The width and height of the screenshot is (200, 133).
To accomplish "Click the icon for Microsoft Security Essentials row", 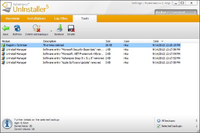I will pyautogui.click(x=3, y=49).
